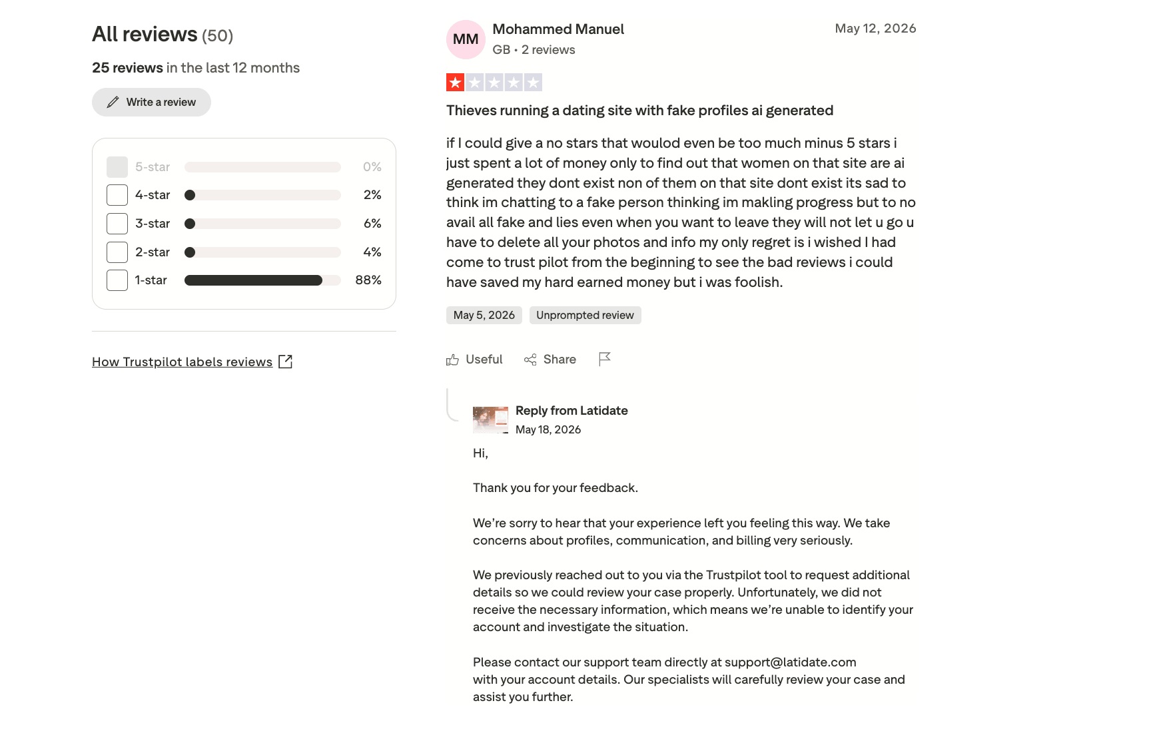Click the Write a review button
Image resolution: width=1151 pixels, height=739 pixels.
(151, 102)
